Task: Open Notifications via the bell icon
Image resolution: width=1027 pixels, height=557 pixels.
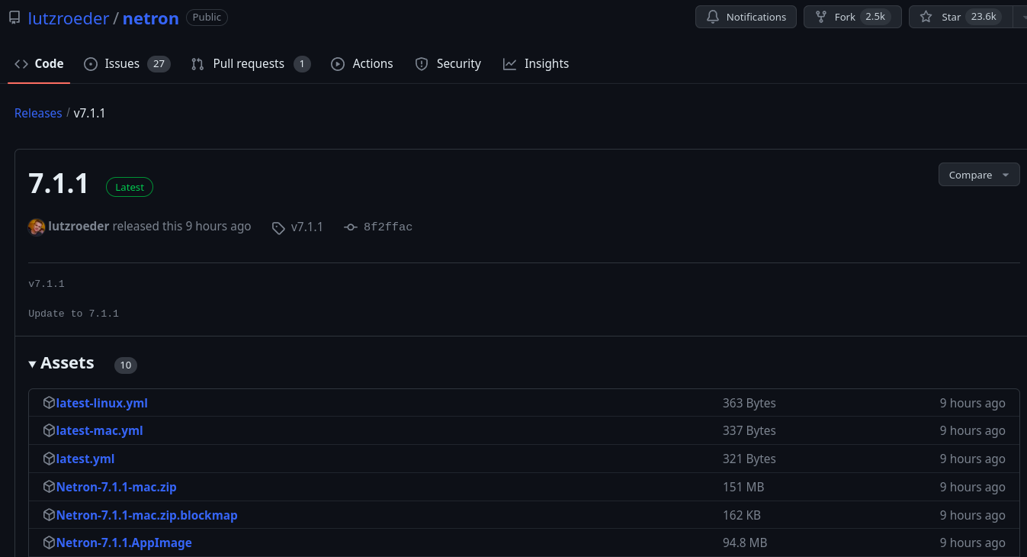Action: [714, 16]
